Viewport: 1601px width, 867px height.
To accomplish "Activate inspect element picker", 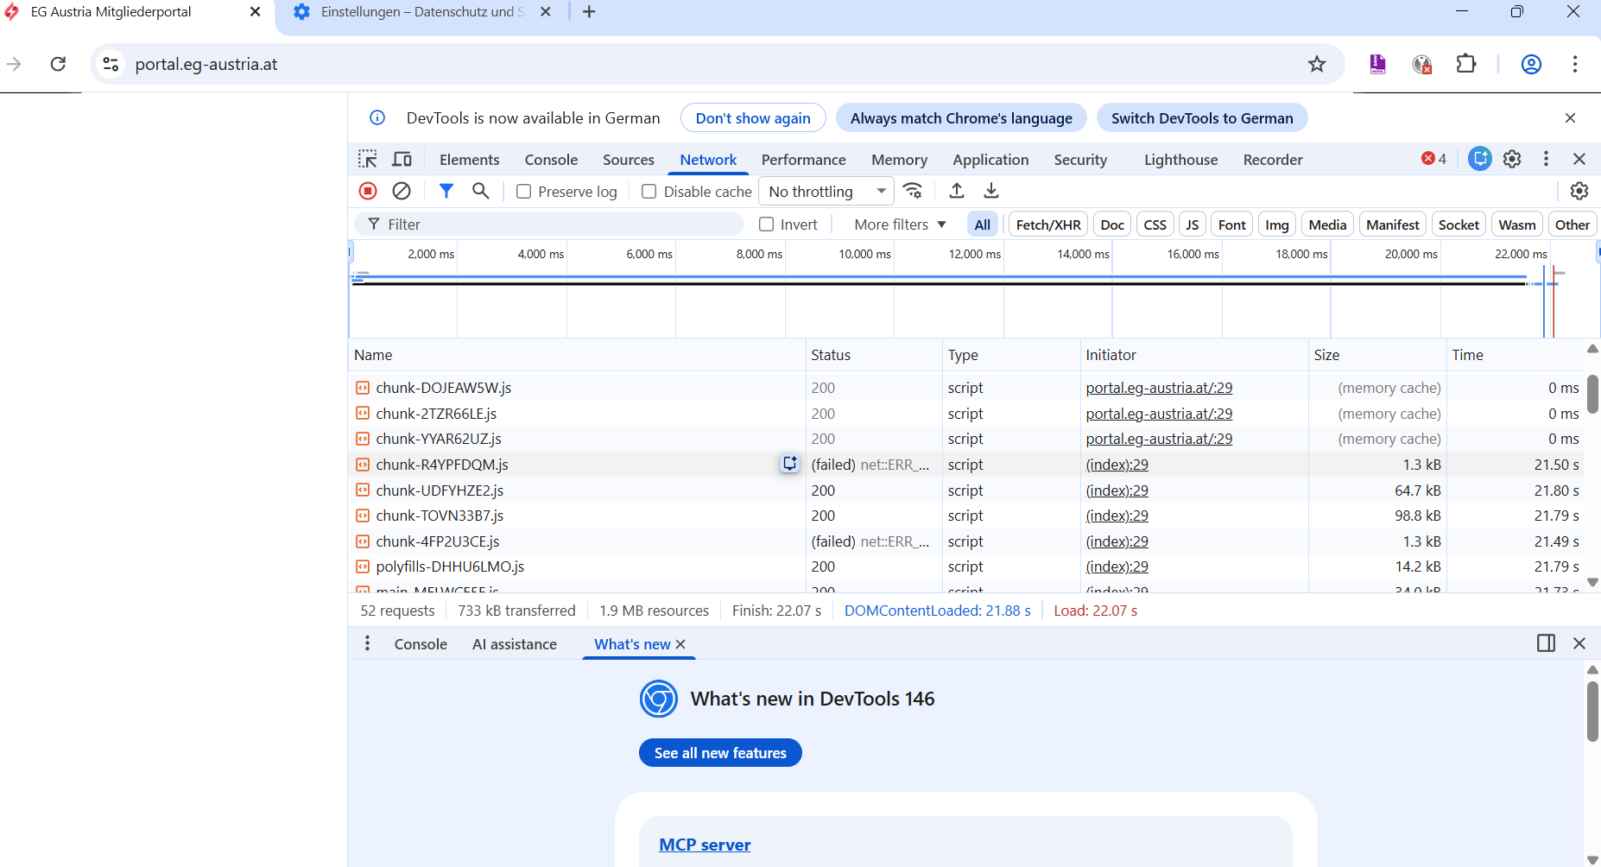I will click(368, 159).
